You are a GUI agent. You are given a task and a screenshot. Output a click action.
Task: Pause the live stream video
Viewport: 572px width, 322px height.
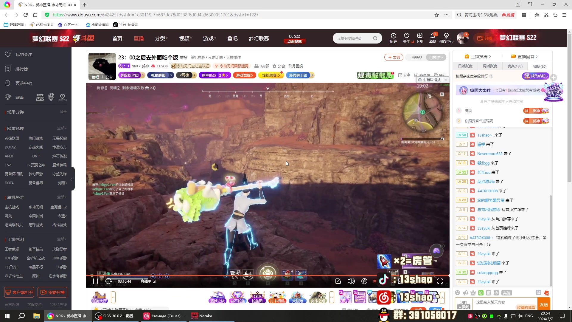pyautogui.click(x=95, y=281)
